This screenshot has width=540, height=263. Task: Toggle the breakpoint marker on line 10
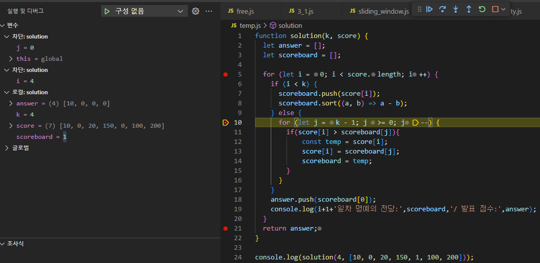(226, 123)
